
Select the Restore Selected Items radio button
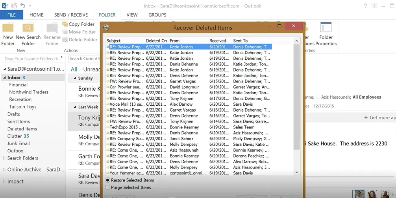pyautogui.click(x=108, y=180)
